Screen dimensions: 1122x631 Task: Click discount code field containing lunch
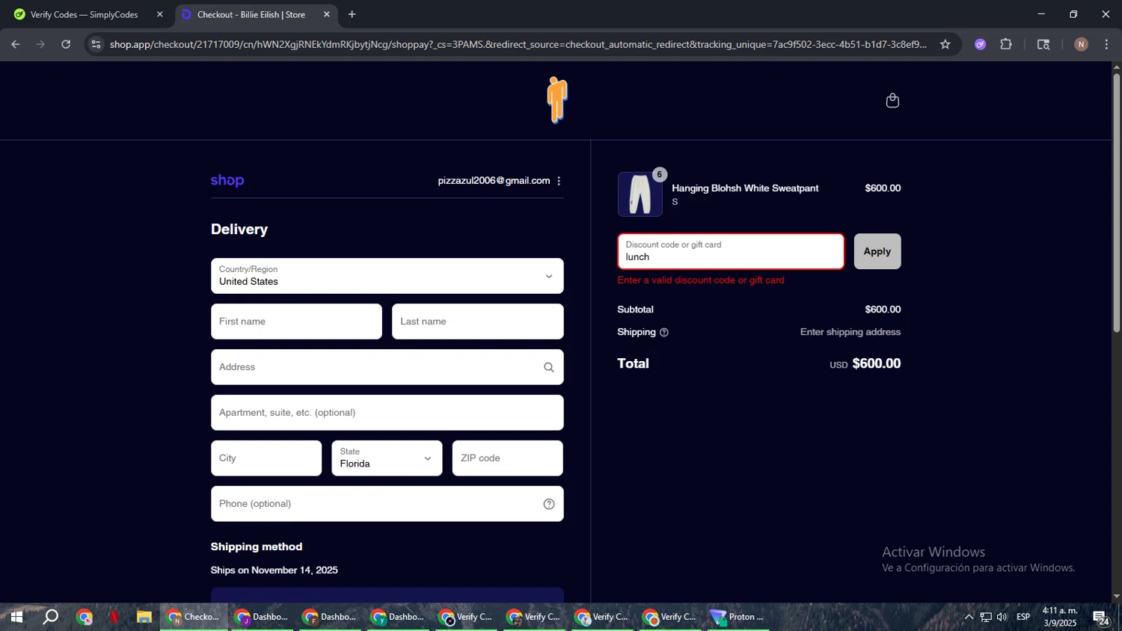click(x=731, y=251)
